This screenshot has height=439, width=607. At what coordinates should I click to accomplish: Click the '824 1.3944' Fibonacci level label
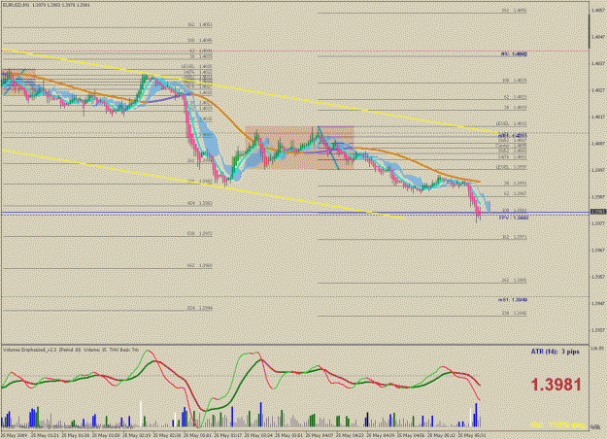click(200, 308)
